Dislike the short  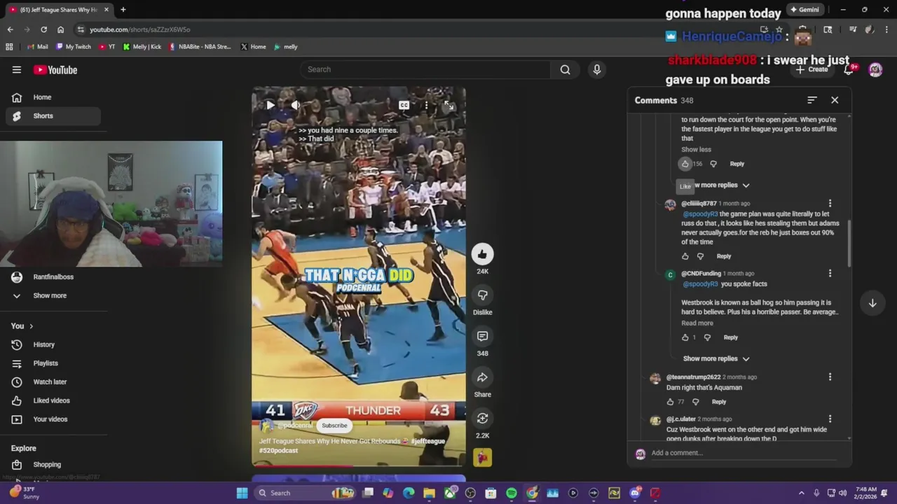coord(482,295)
